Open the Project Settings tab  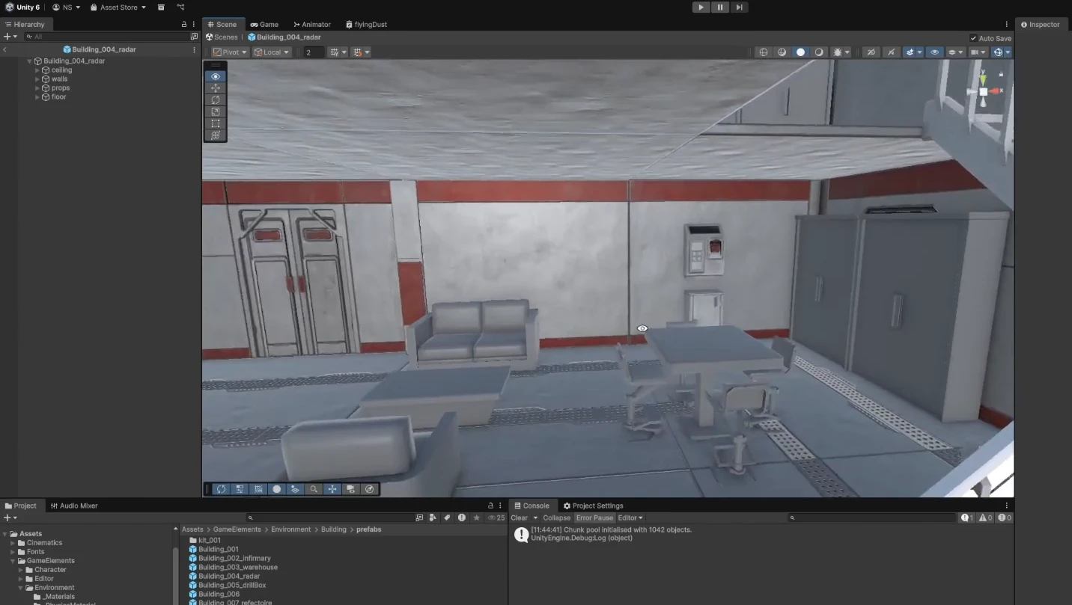click(593, 506)
